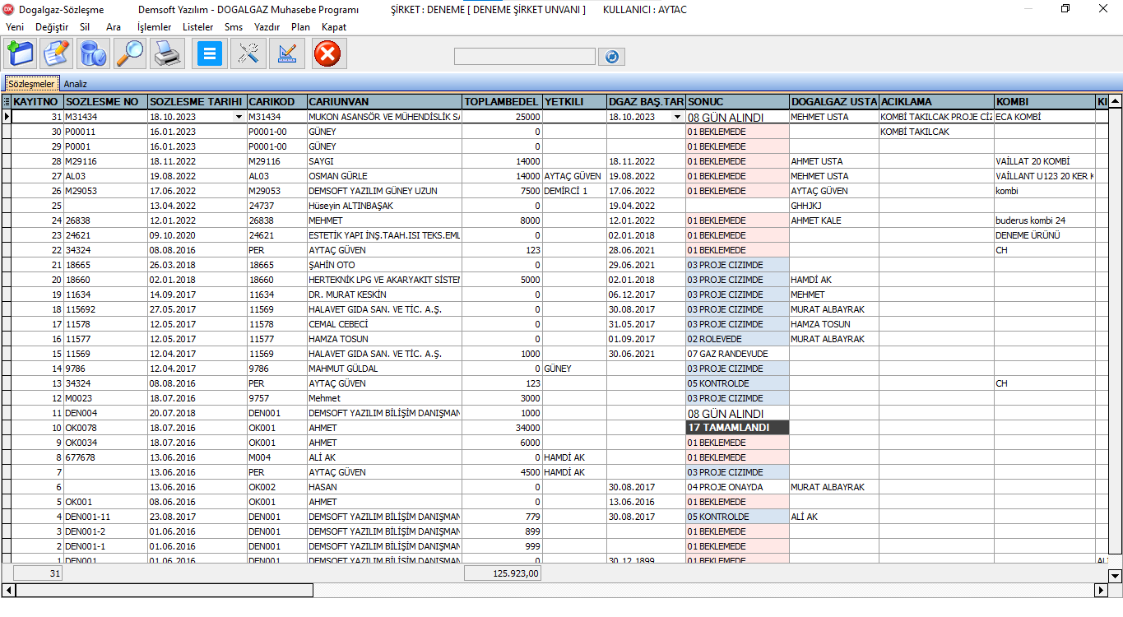
Task: Select the OSMAN GÜRLE customer cell
Action: [x=383, y=176]
